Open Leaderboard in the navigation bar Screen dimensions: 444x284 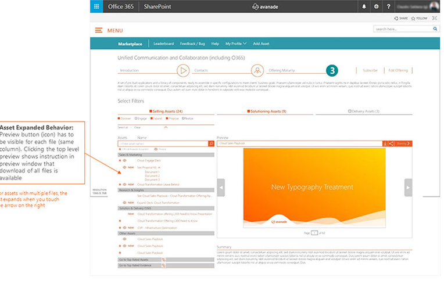163,44
